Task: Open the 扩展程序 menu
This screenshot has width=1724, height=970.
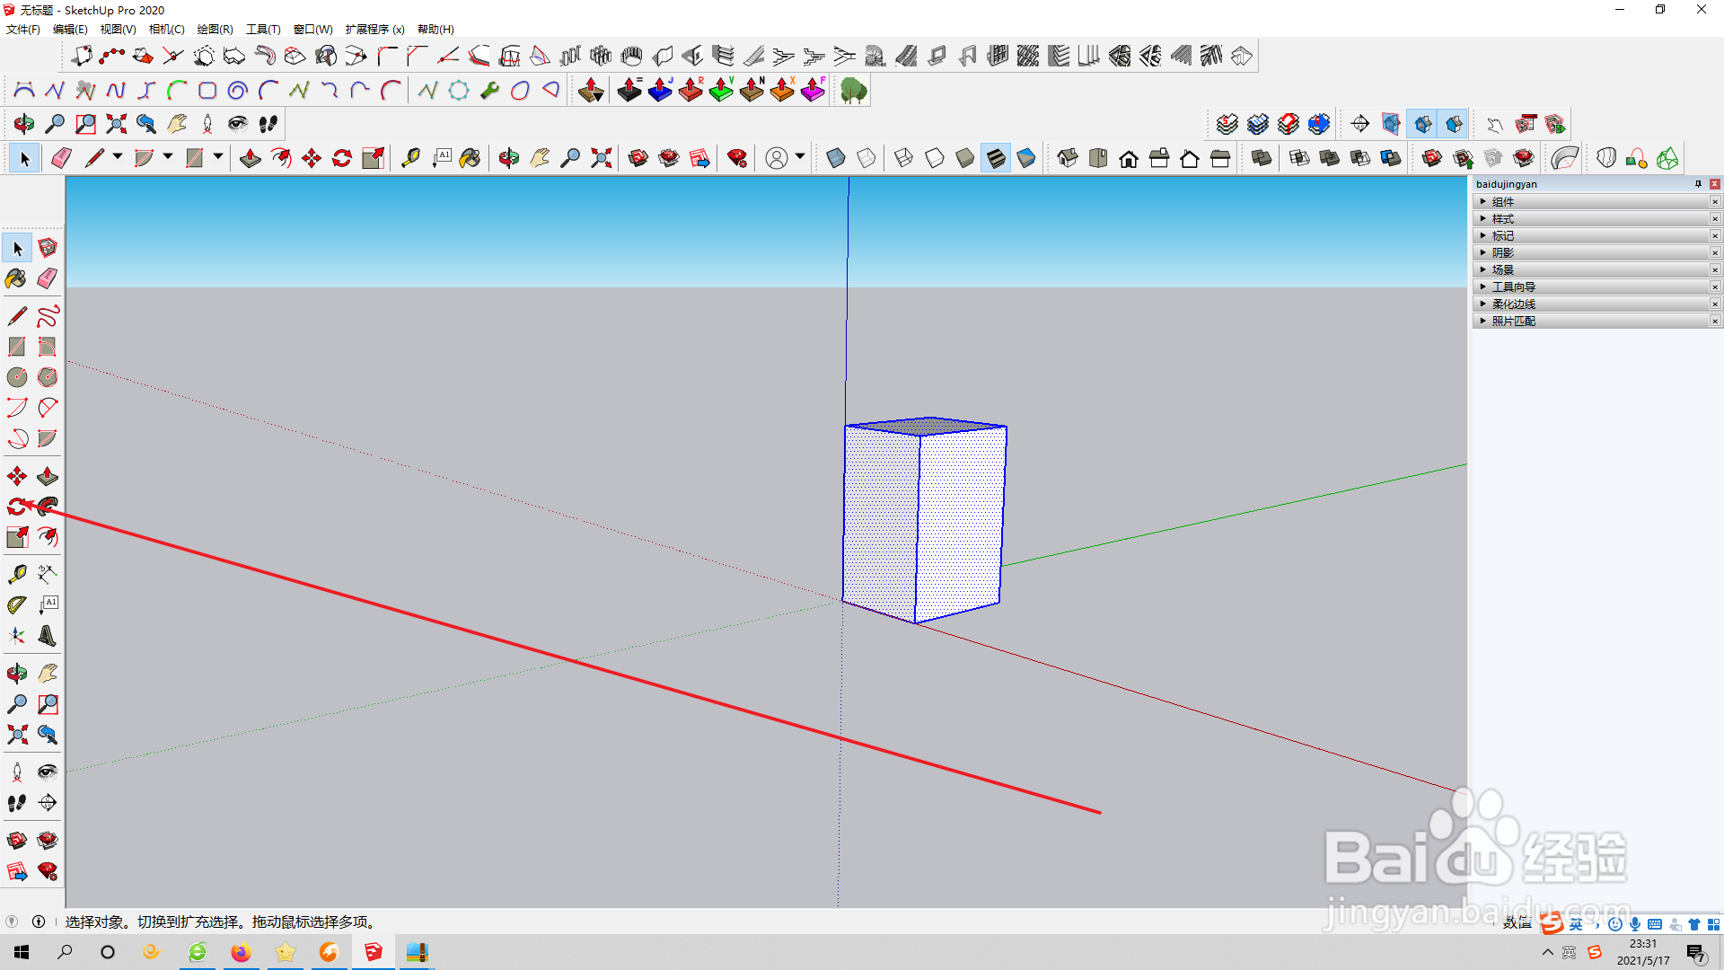Action: coord(374,30)
